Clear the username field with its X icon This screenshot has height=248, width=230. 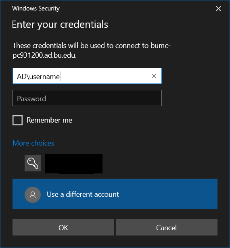[x=154, y=76]
